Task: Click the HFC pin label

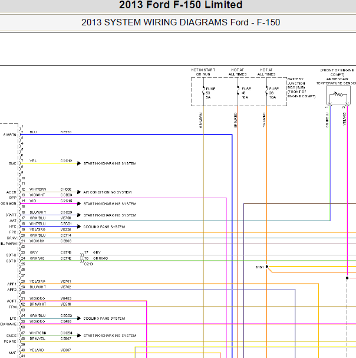Action: click(12, 226)
